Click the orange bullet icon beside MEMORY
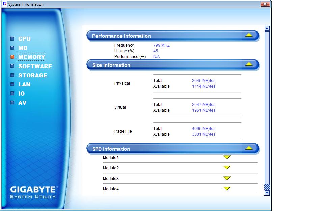The image size is (324, 211). (12, 57)
